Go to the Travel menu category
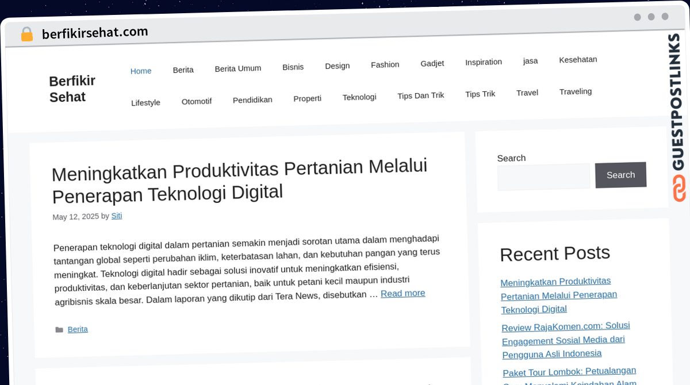Viewport: 690px width, 385px height. [x=527, y=93]
